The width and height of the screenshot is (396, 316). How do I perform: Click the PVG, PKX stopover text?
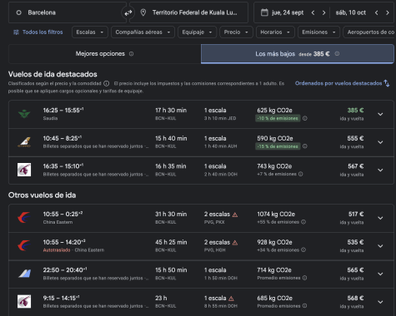pyautogui.click(x=214, y=222)
